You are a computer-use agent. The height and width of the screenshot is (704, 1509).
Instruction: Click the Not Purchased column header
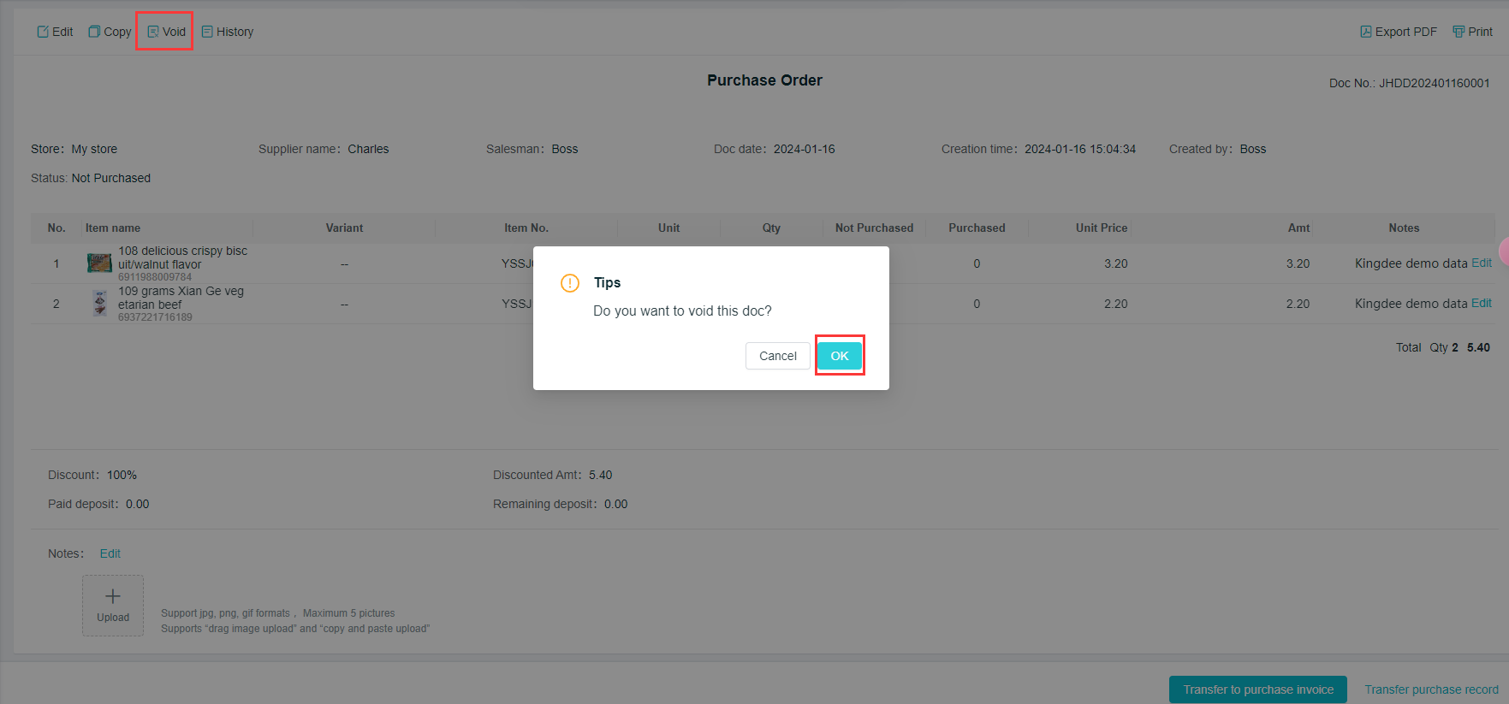874,228
